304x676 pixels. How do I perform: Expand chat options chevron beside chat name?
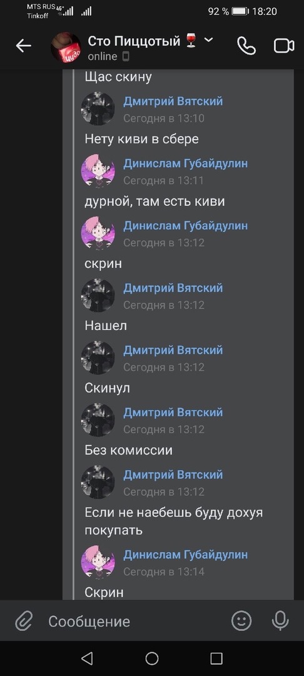208,40
